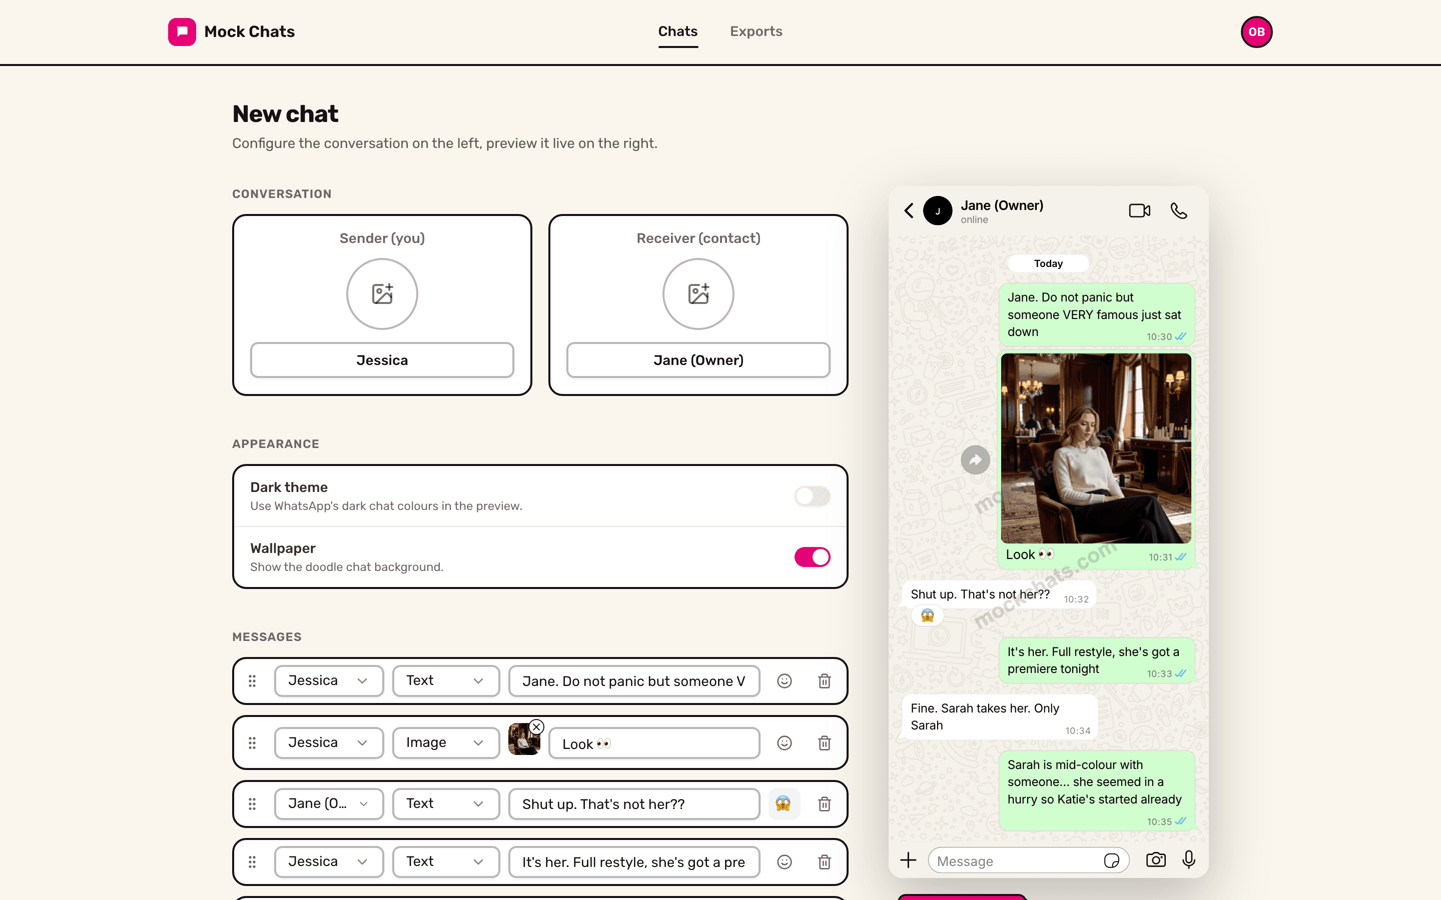1441x900 pixels.
Task: Click the 'Jane (Owner)' name in preview header
Action: pos(1002,205)
